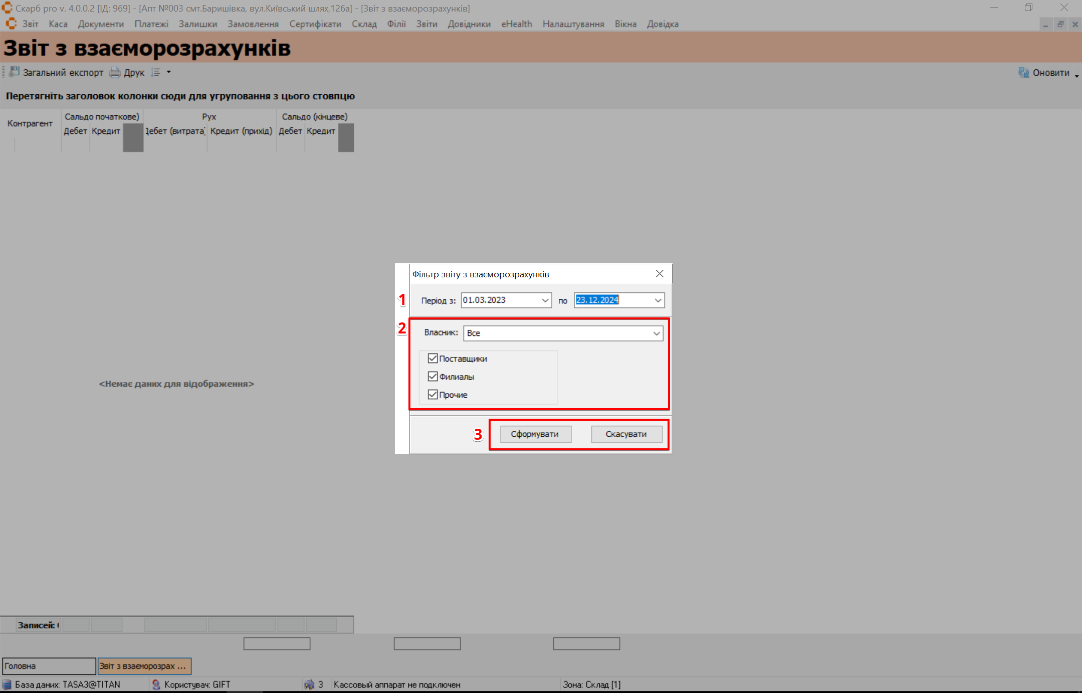
Task: Click the Друк printer icon
Action: coord(115,72)
